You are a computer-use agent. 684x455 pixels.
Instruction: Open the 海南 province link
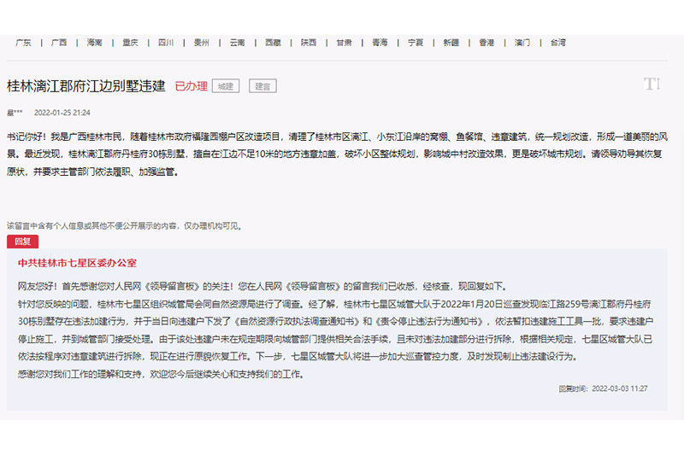pyautogui.click(x=95, y=43)
